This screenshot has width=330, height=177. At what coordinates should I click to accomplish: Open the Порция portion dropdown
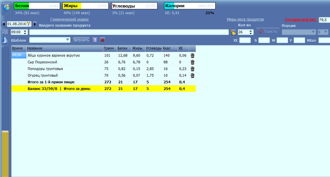pos(313,32)
